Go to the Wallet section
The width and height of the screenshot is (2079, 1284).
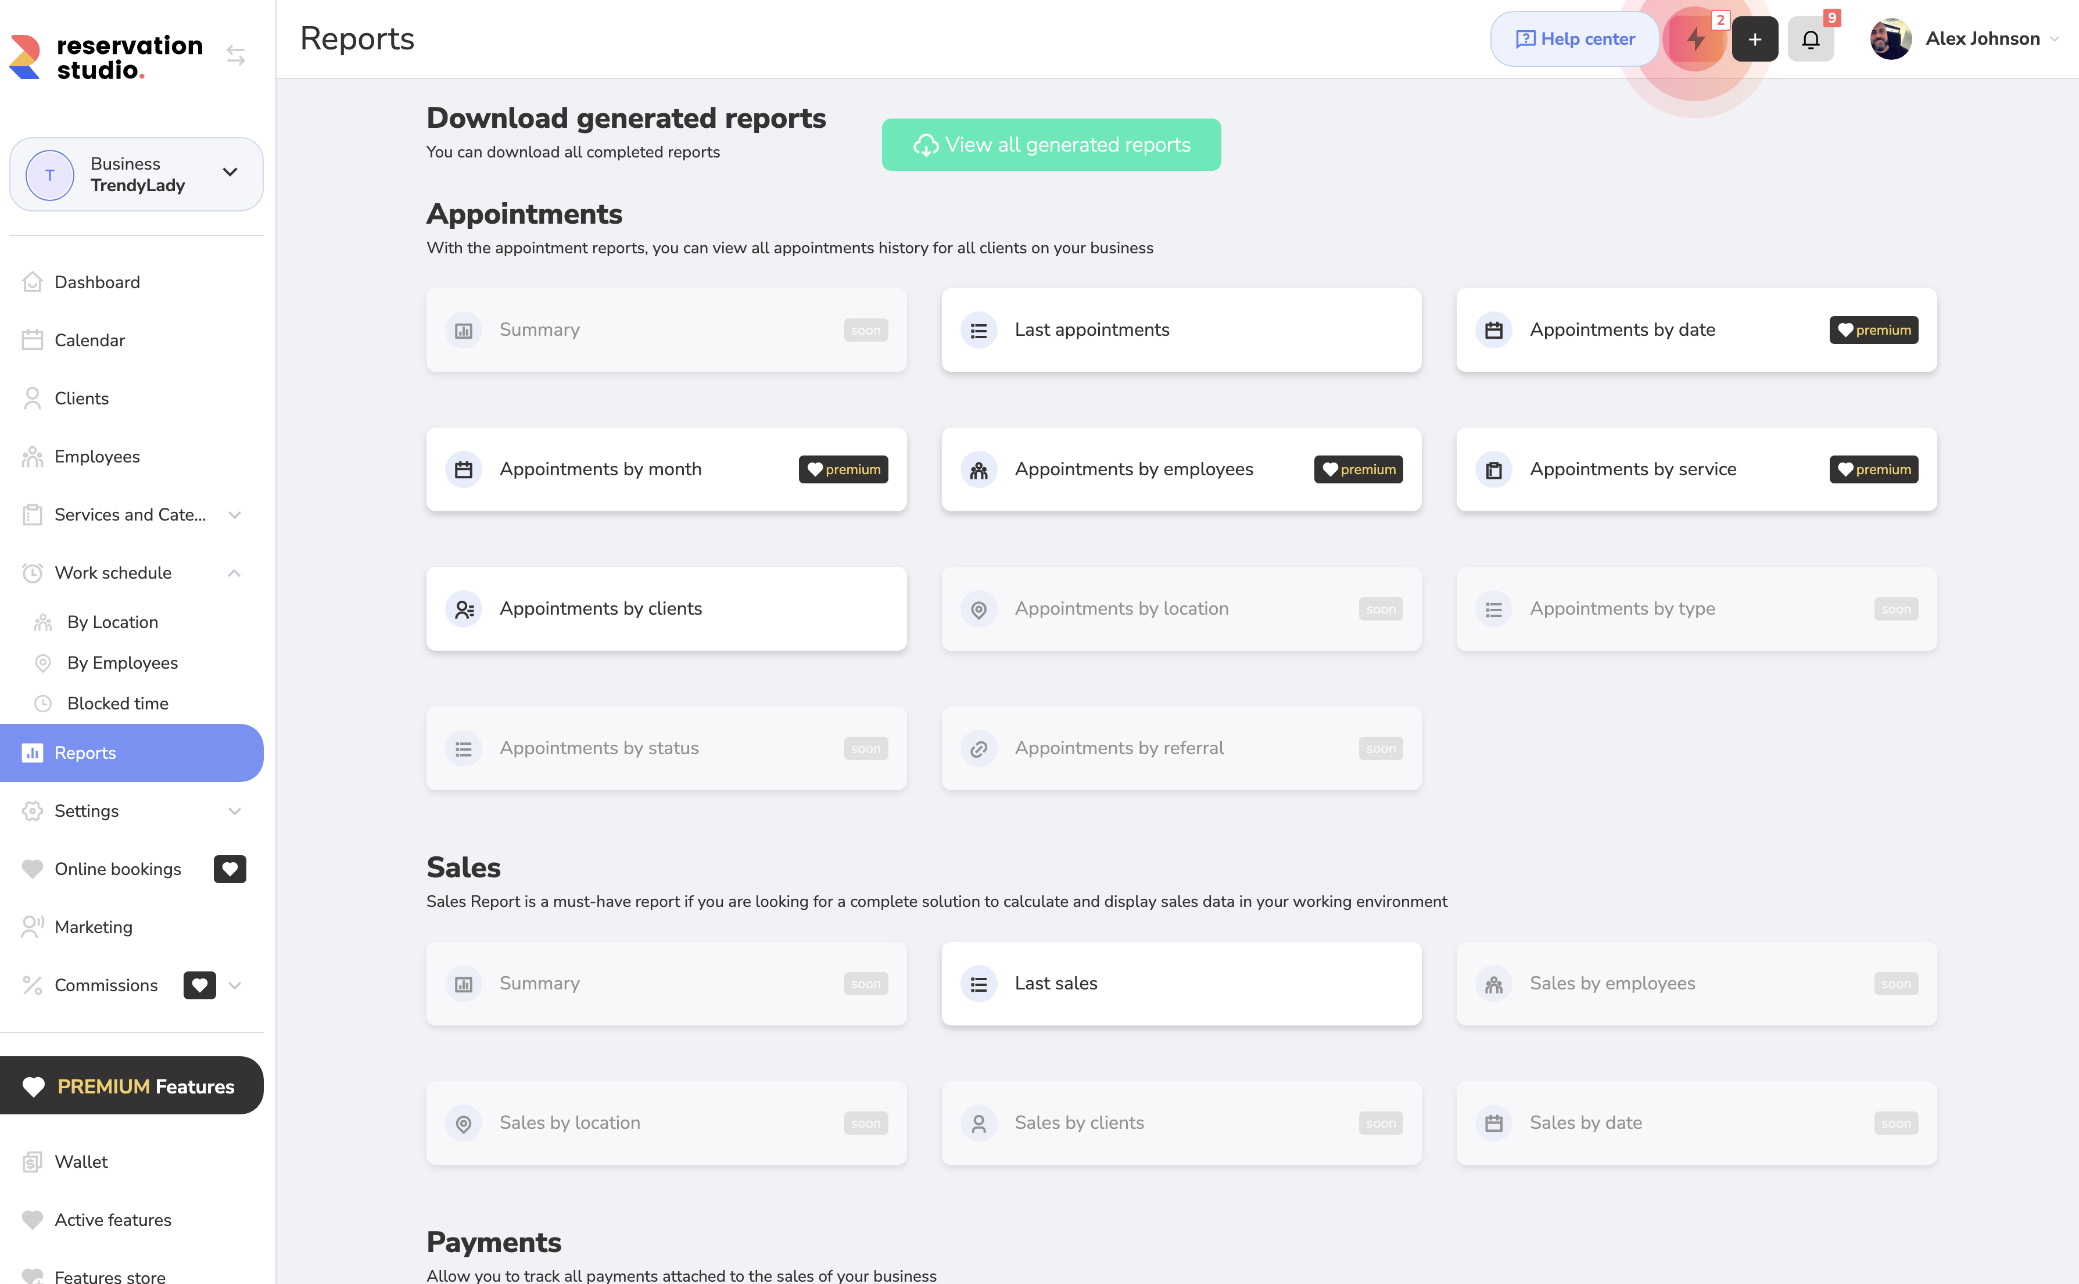point(81,1162)
